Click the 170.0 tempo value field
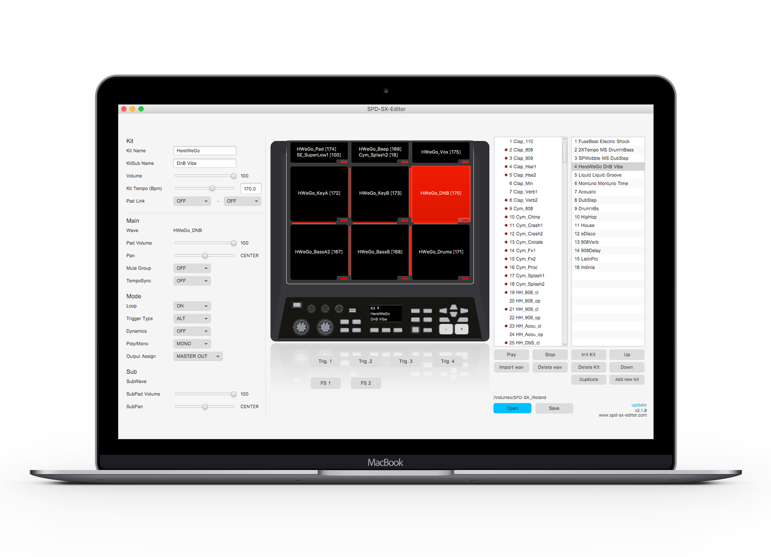The height and width of the screenshot is (557, 771). coord(251,189)
